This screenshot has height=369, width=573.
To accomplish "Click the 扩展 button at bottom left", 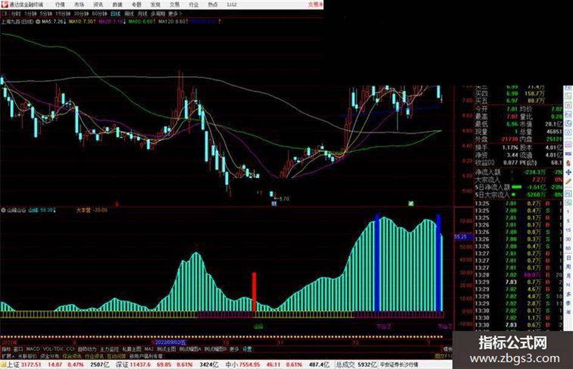I will coord(8,356).
